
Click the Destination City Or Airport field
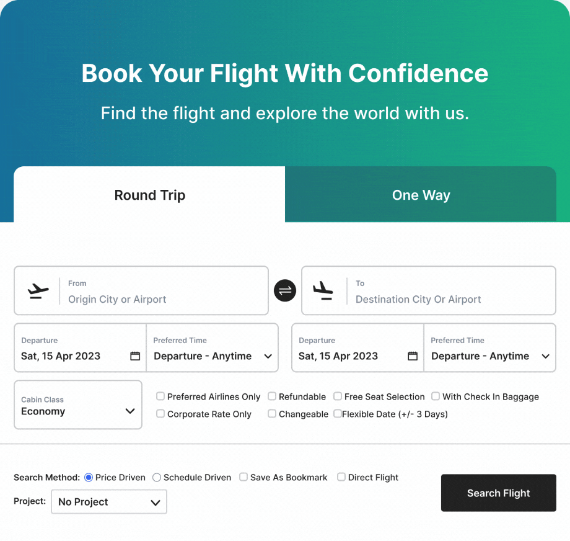(x=429, y=290)
